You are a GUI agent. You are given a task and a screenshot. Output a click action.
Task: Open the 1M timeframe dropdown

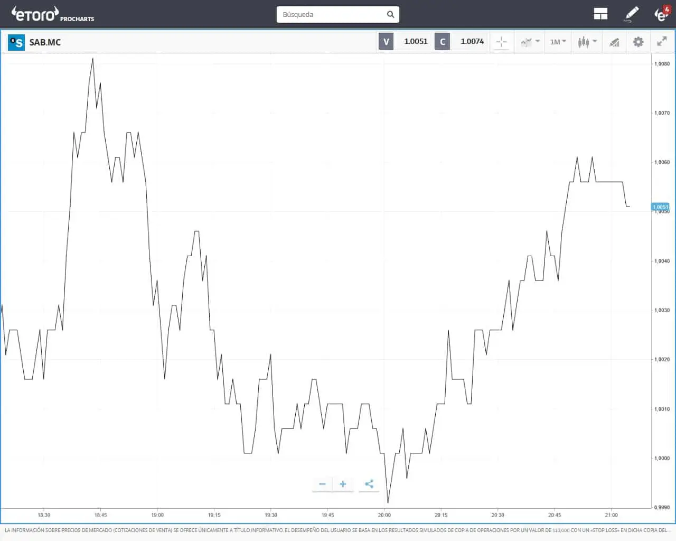pyautogui.click(x=558, y=41)
